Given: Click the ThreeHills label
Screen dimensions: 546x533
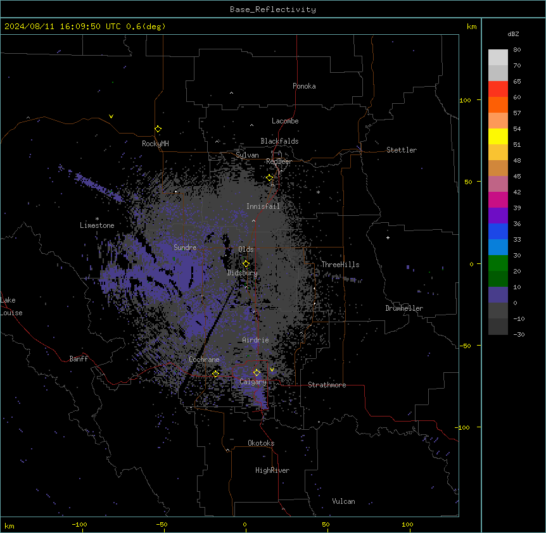Looking at the screenshot, I should (340, 265).
